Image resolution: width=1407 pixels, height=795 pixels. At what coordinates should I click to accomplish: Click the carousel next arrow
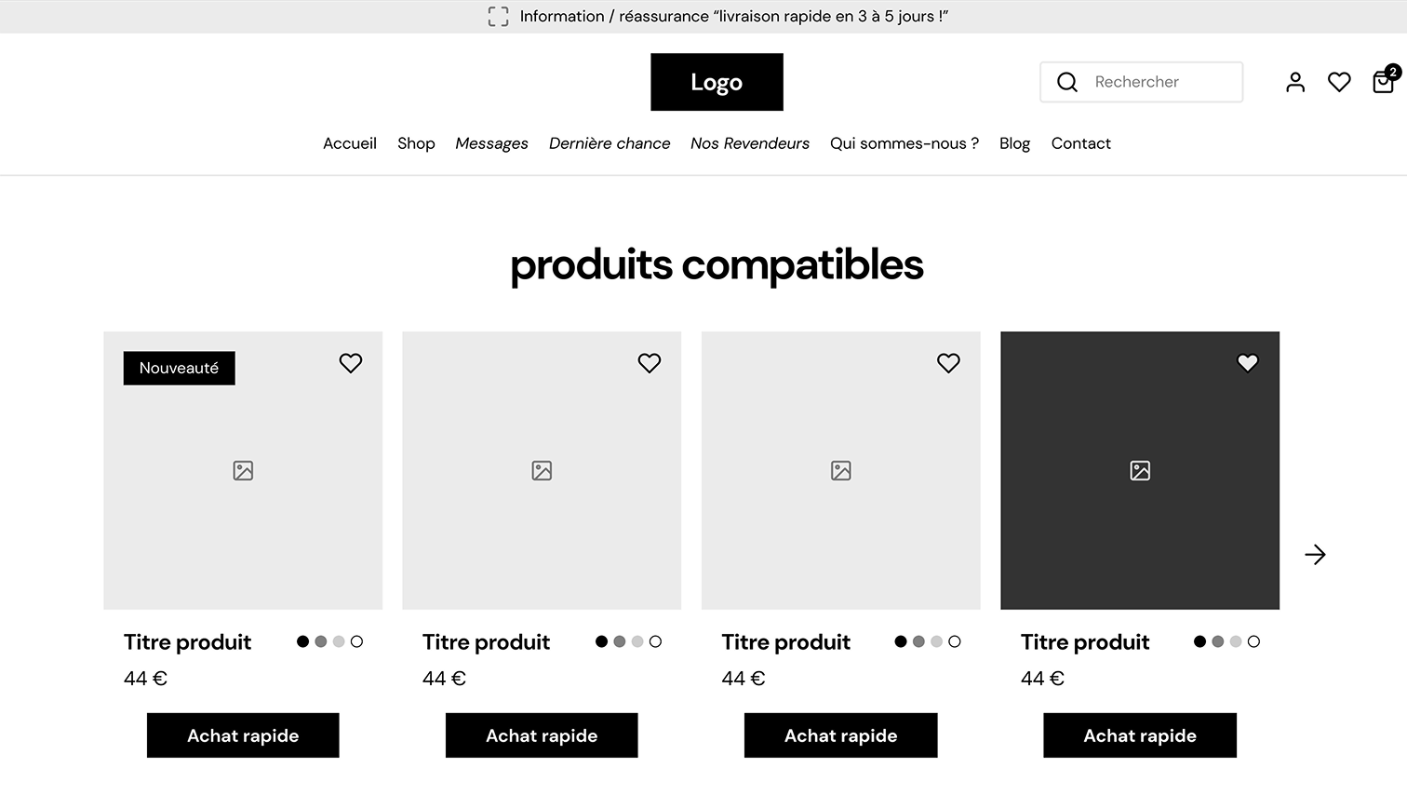pyautogui.click(x=1315, y=555)
